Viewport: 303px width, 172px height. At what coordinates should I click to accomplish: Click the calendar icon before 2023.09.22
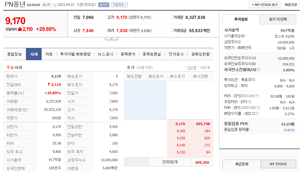point(55,5)
